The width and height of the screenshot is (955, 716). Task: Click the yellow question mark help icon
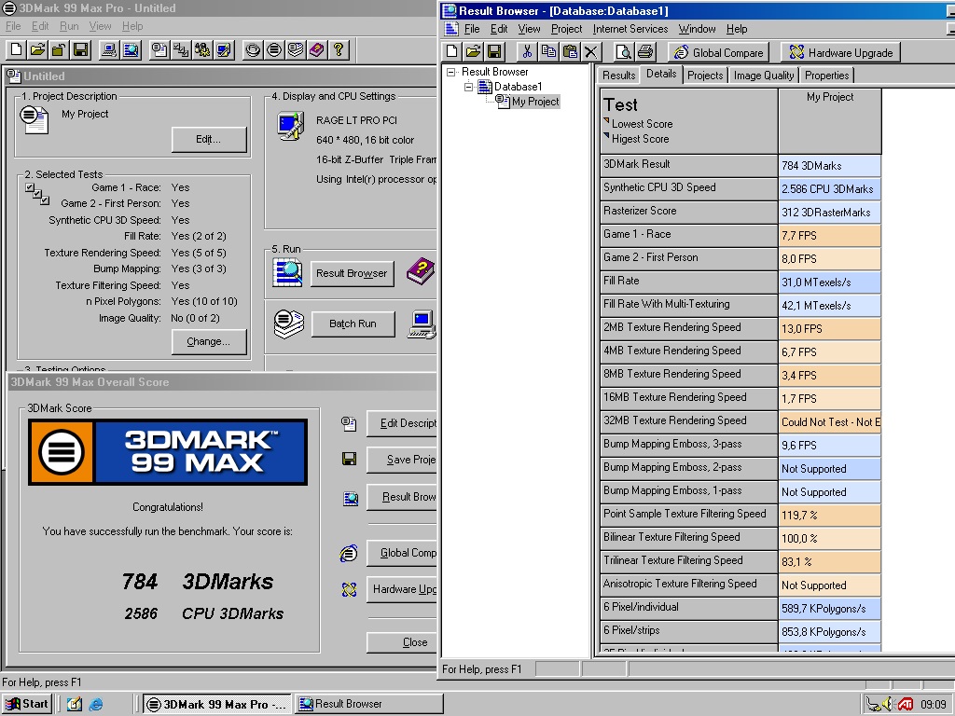(339, 50)
